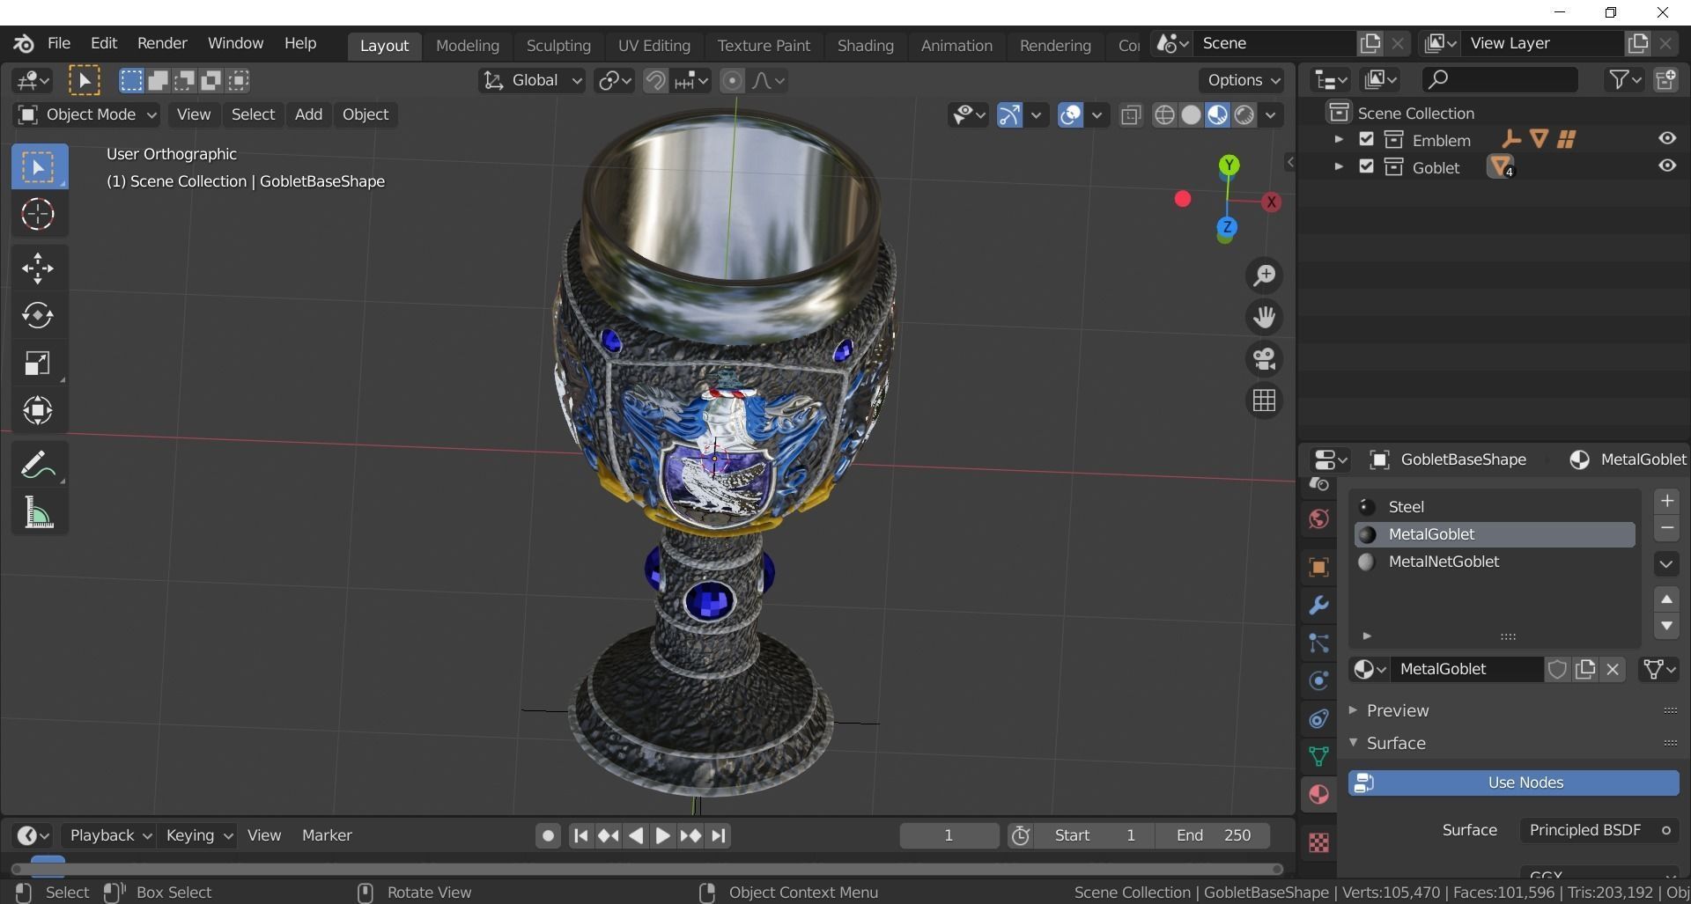1691x904 pixels.
Task: Click the pan view hand icon
Action: (1265, 317)
